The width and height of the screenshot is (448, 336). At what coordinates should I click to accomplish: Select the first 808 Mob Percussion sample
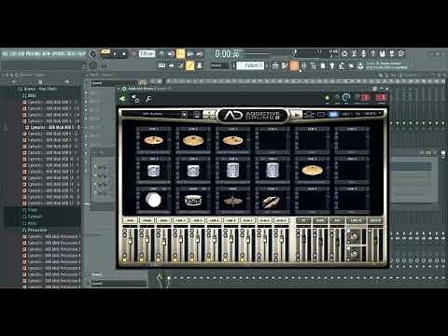51,236
